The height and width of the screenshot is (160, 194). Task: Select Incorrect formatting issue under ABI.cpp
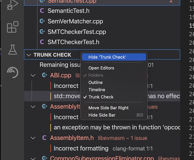tap(66, 86)
